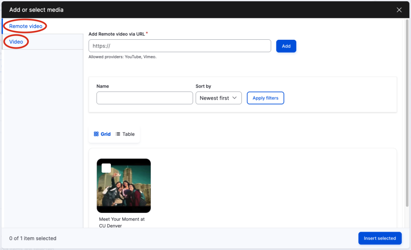Click Apply filters

pos(265,98)
